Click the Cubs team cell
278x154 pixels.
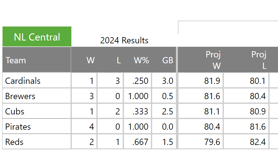[37, 111]
